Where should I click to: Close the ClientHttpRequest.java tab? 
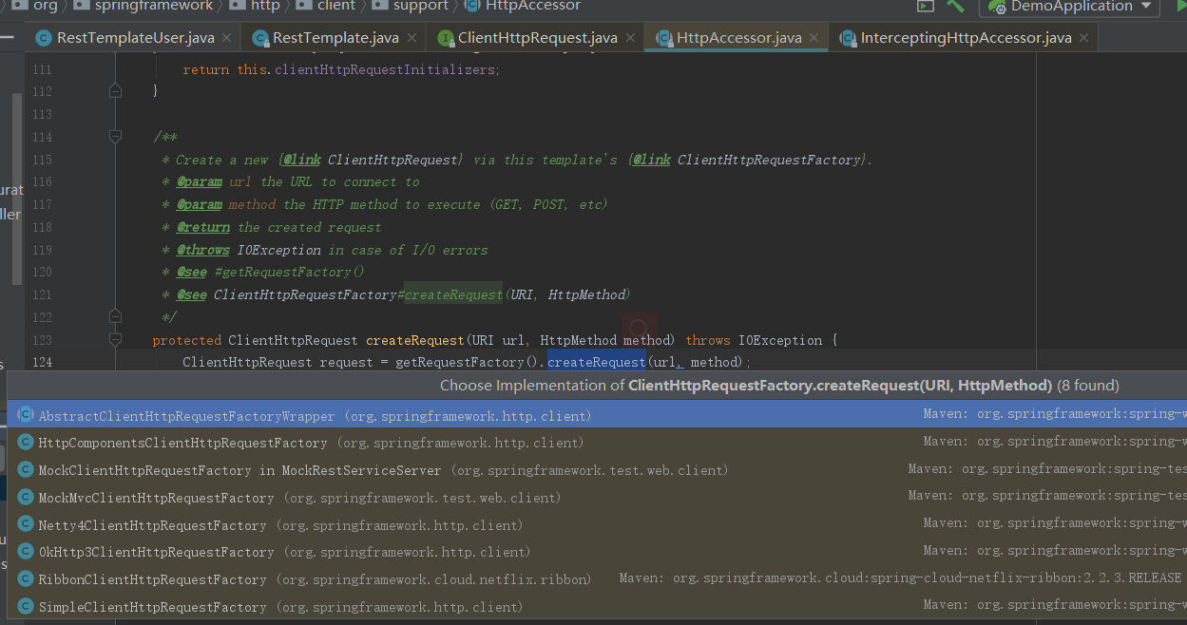coord(629,38)
